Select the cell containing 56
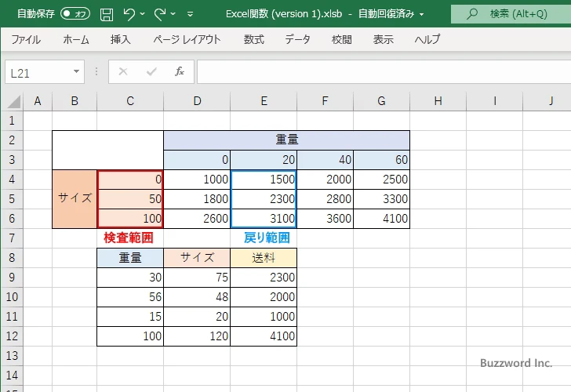This screenshot has width=571, height=392. point(130,297)
